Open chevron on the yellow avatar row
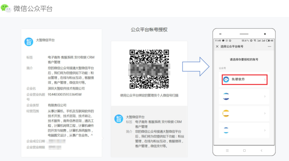This screenshot has height=161, width=289. [x=265, y=113]
